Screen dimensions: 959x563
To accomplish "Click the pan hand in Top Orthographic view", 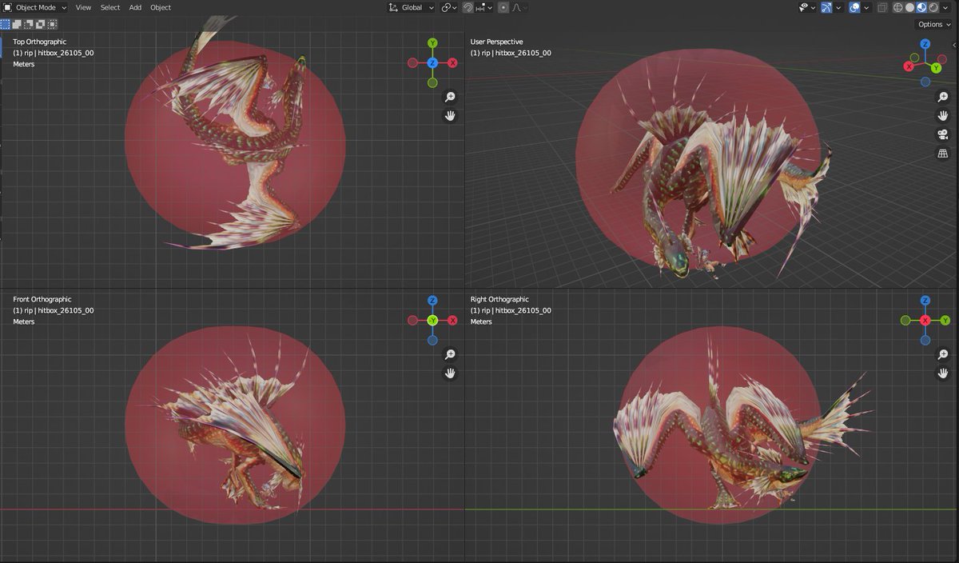I will (x=450, y=116).
